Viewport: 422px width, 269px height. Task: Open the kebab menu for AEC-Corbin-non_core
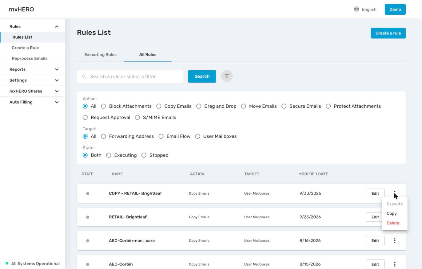click(395, 241)
